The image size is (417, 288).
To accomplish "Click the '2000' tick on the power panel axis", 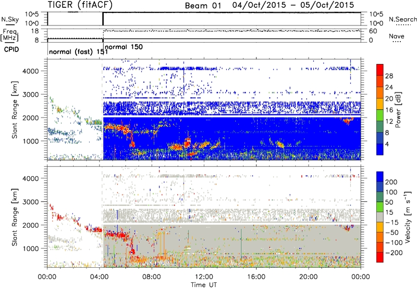I will tap(31, 117).
